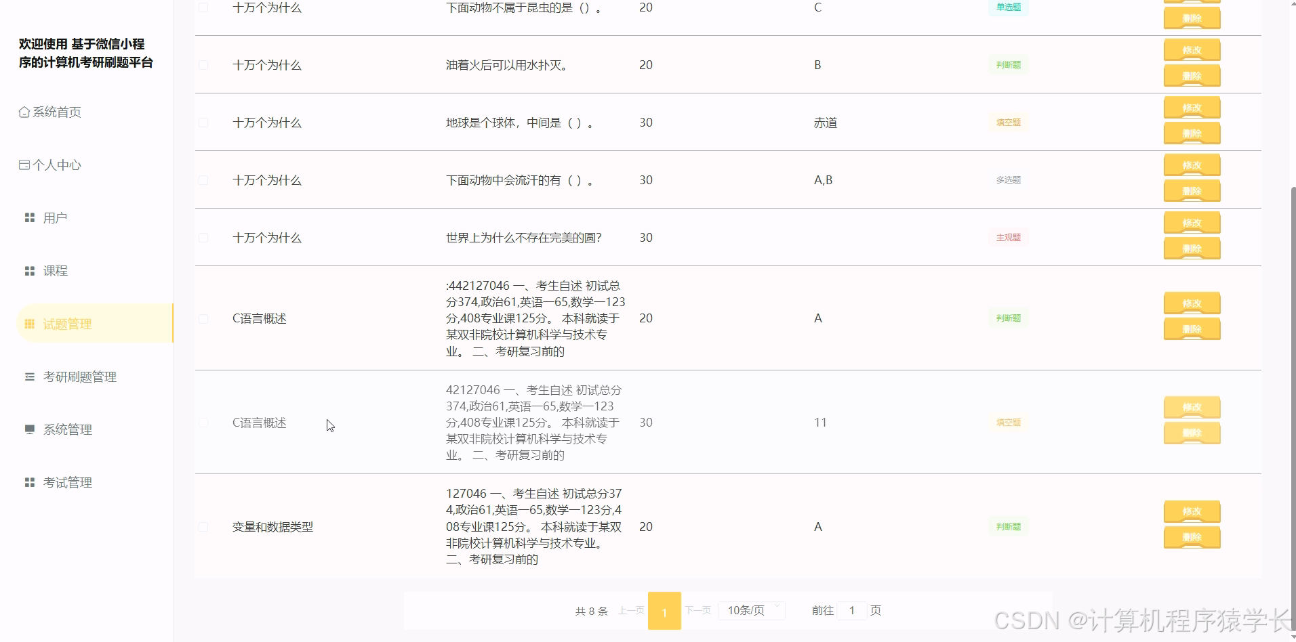Click 删除 for C语言概述 row with answer 11
1296x642 pixels.
click(x=1192, y=433)
